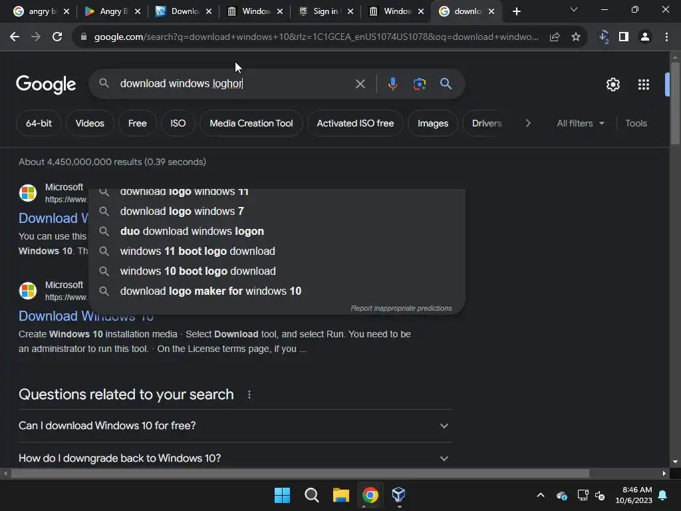Select the 64-bit filter chip
The image size is (681, 511).
coord(39,123)
